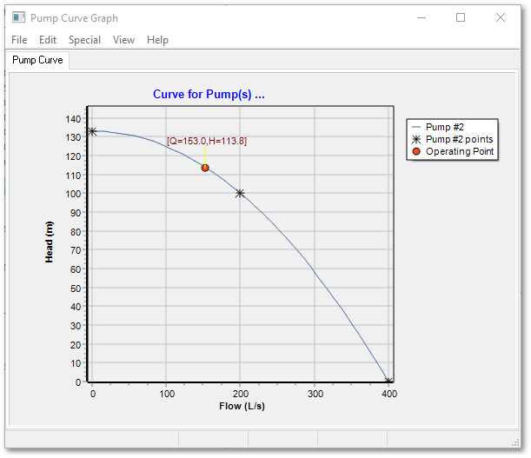This screenshot has height=458, width=531.
Task: Click the orange operating point marker
Action: (x=205, y=168)
